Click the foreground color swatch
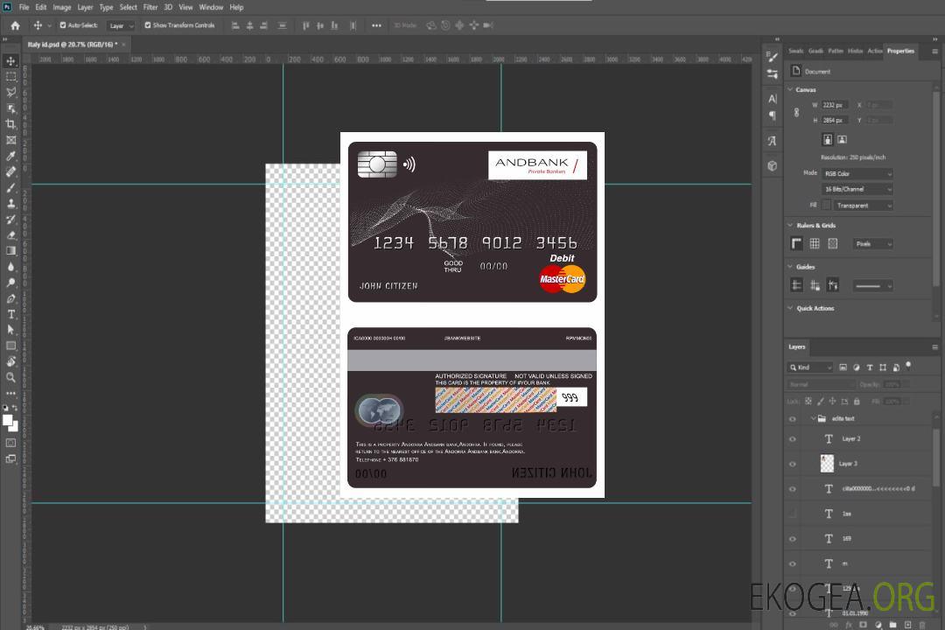Viewport: 945px width, 630px height. pos(8,421)
